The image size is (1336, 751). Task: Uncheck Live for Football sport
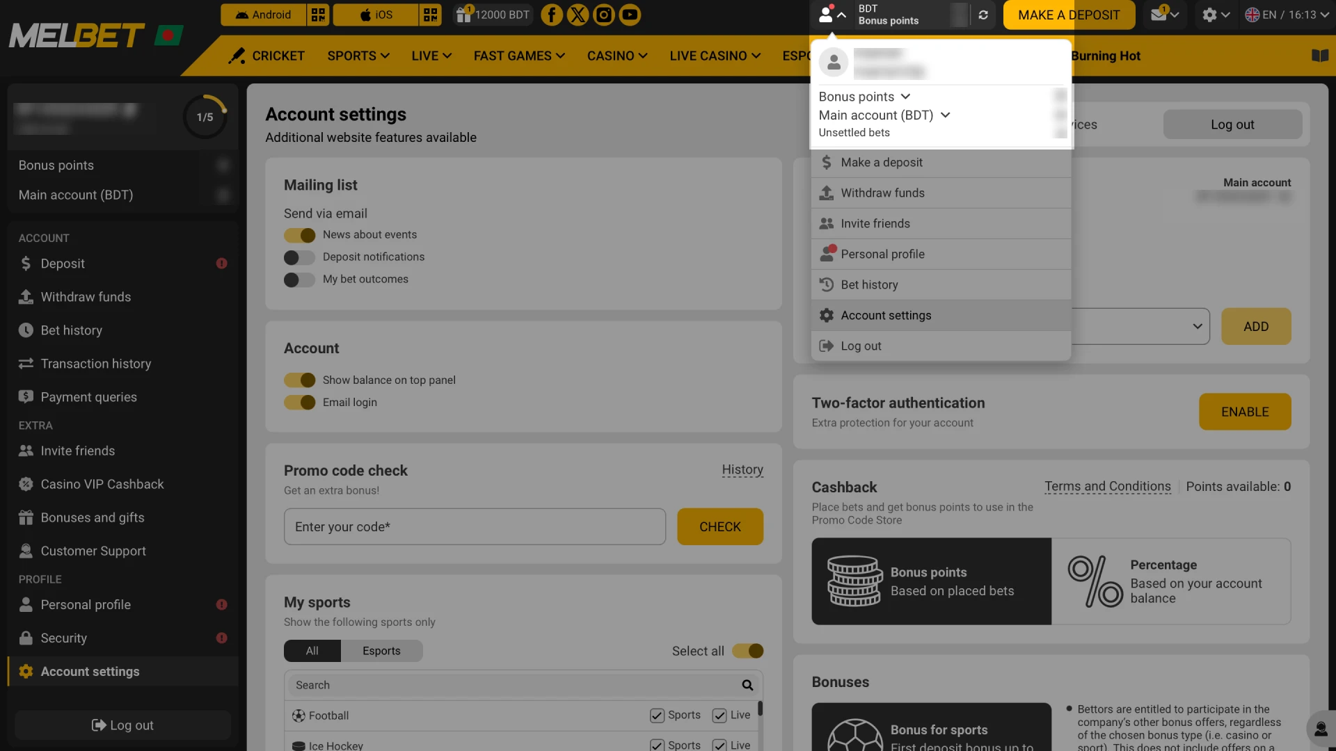(x=719, y=715)
